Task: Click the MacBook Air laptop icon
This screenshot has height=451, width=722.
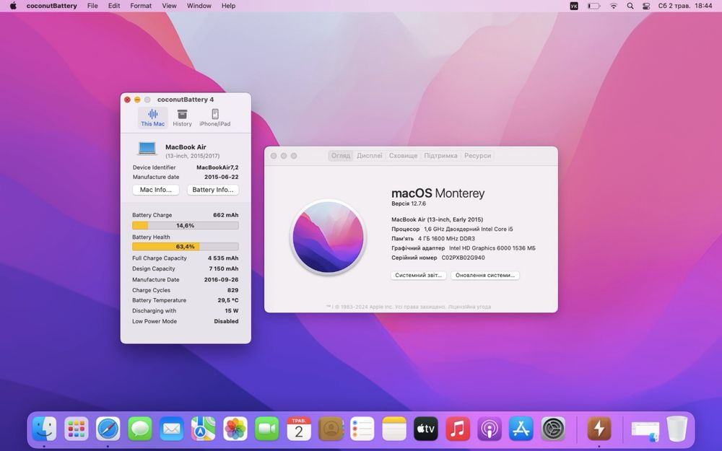Action: coord(147,149)
